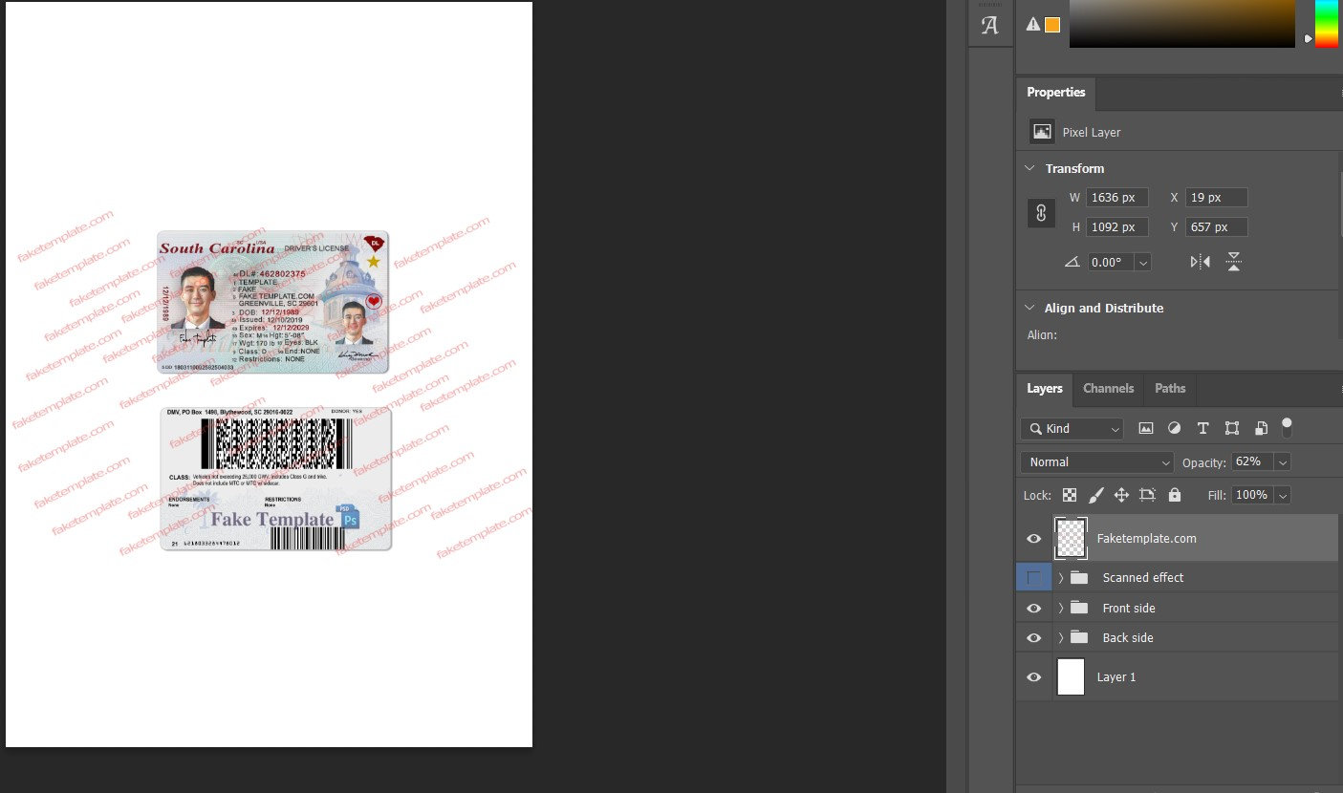Click the lock position icon
Image resolution: width=1343 pixels, height=793 pixels.
(x=1121, y=495)
